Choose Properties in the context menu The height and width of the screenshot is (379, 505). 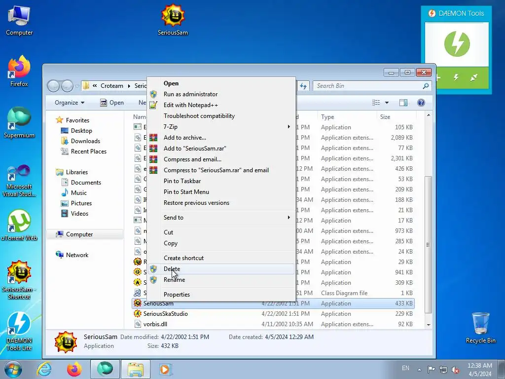pyautogui.click(x=222, y=294)
